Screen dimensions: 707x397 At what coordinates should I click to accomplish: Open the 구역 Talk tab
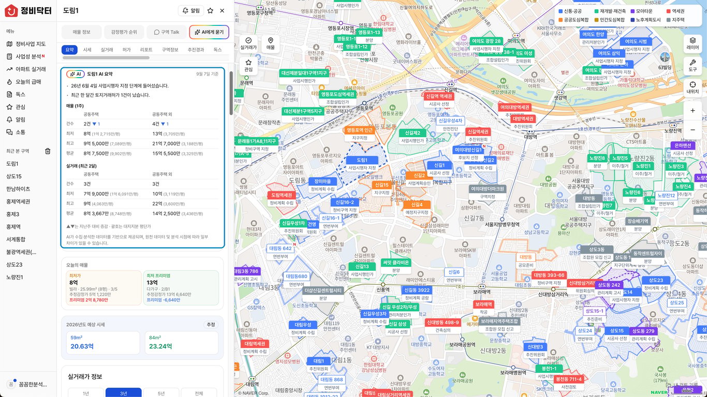[166, 32]
